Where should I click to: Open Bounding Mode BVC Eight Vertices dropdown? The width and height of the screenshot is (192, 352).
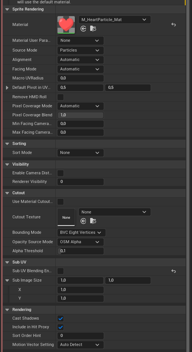pos(81,233)
